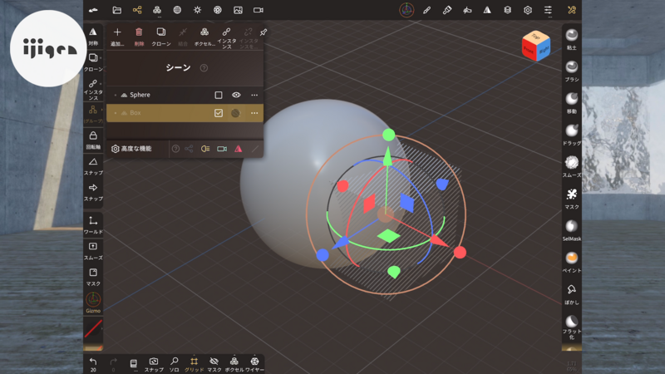Create Instance (インスタンス) in Scene panel

pyautogui.click(x=226, y=38)
